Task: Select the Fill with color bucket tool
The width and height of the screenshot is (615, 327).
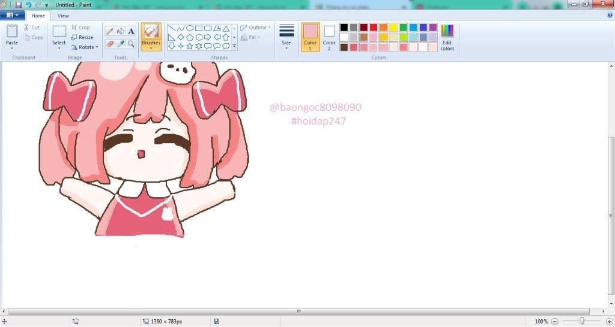Action: 120,32
